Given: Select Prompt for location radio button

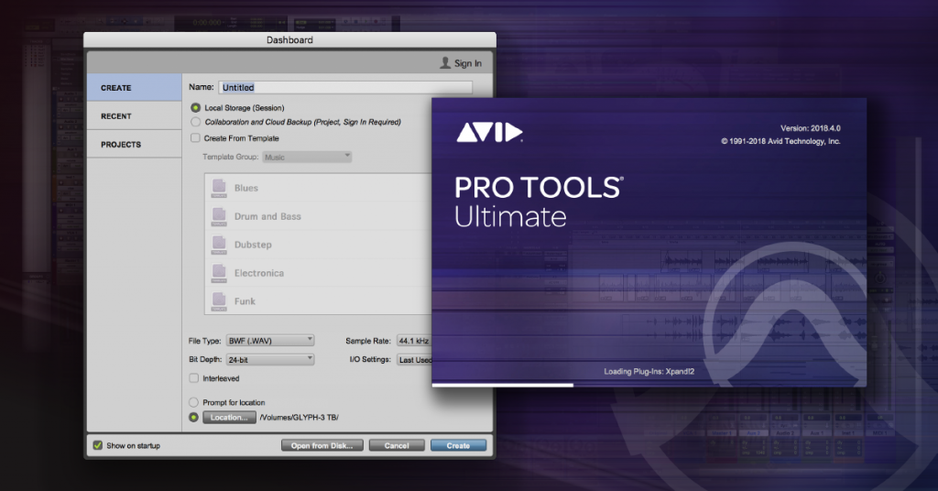Looking at the screenshot, I should (x=194, y=402).
